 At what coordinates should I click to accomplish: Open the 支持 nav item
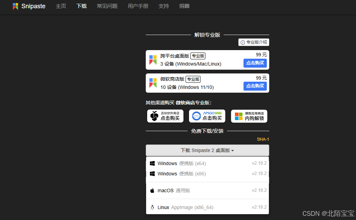[164, 6]
